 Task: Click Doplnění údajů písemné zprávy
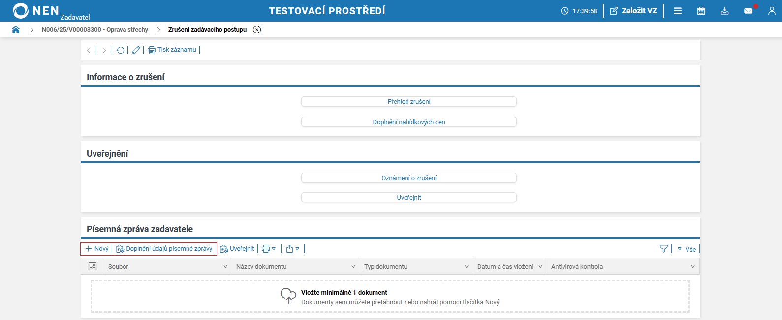(164, 249)
